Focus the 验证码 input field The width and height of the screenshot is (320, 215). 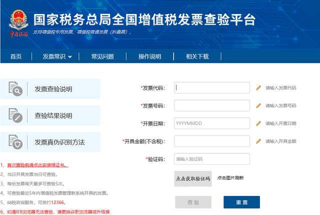[212, 159]
